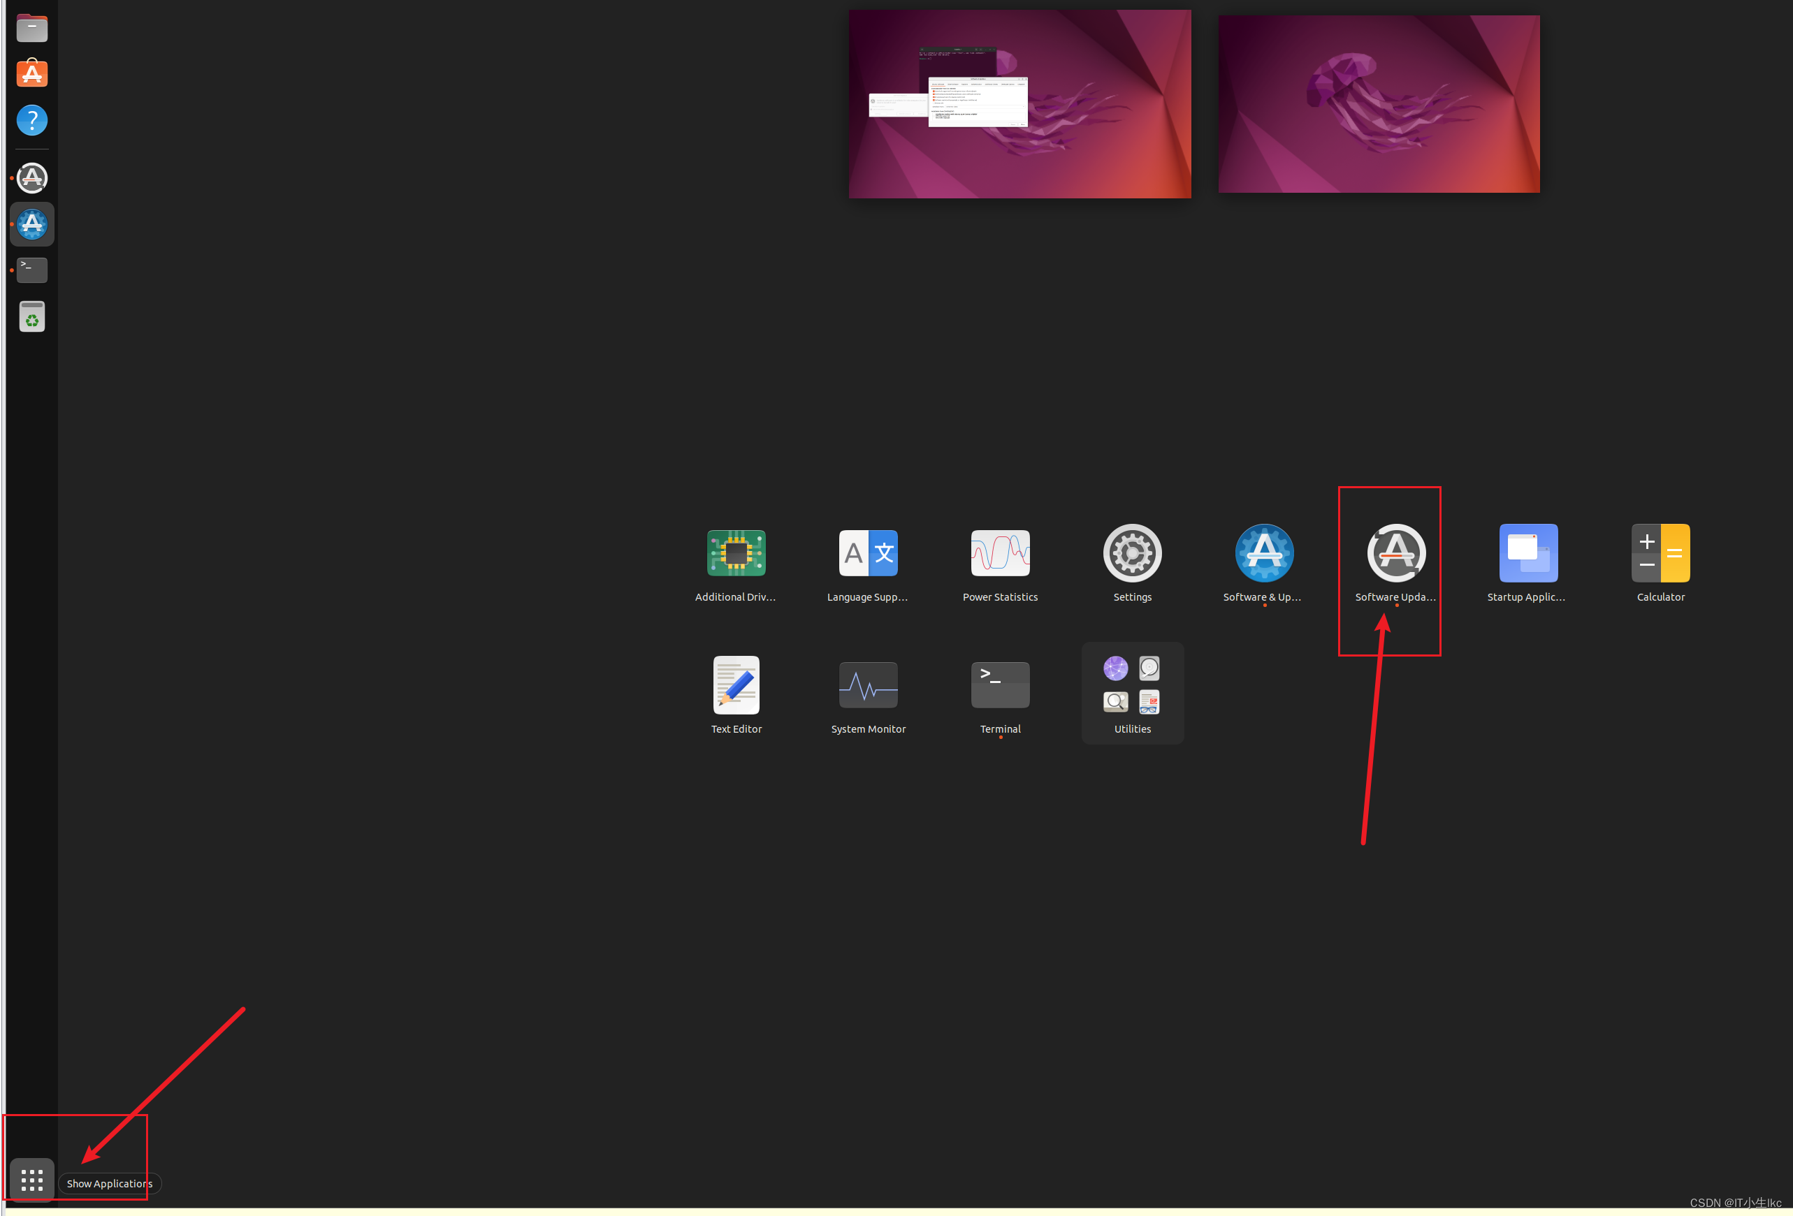Open Files from the dock
Viewport: 1793px width, 1216px height.
click(x=31, y=29)
